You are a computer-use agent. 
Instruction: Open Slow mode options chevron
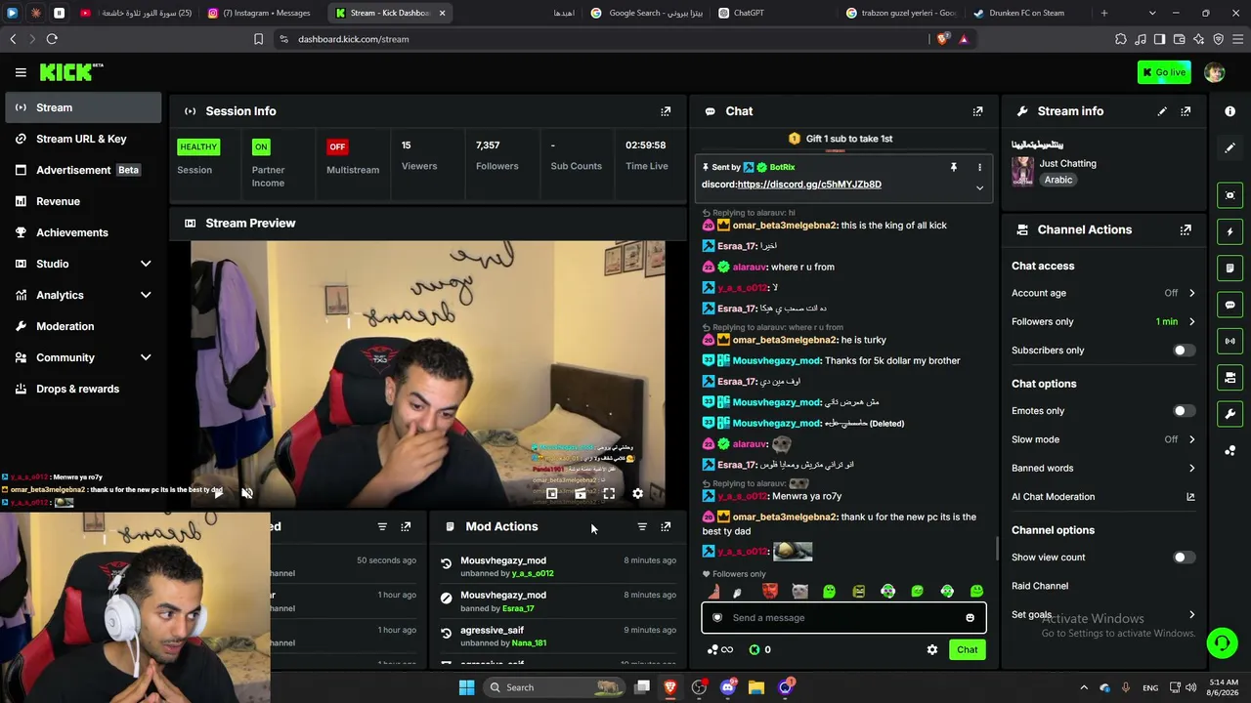tap(1191, 439)
